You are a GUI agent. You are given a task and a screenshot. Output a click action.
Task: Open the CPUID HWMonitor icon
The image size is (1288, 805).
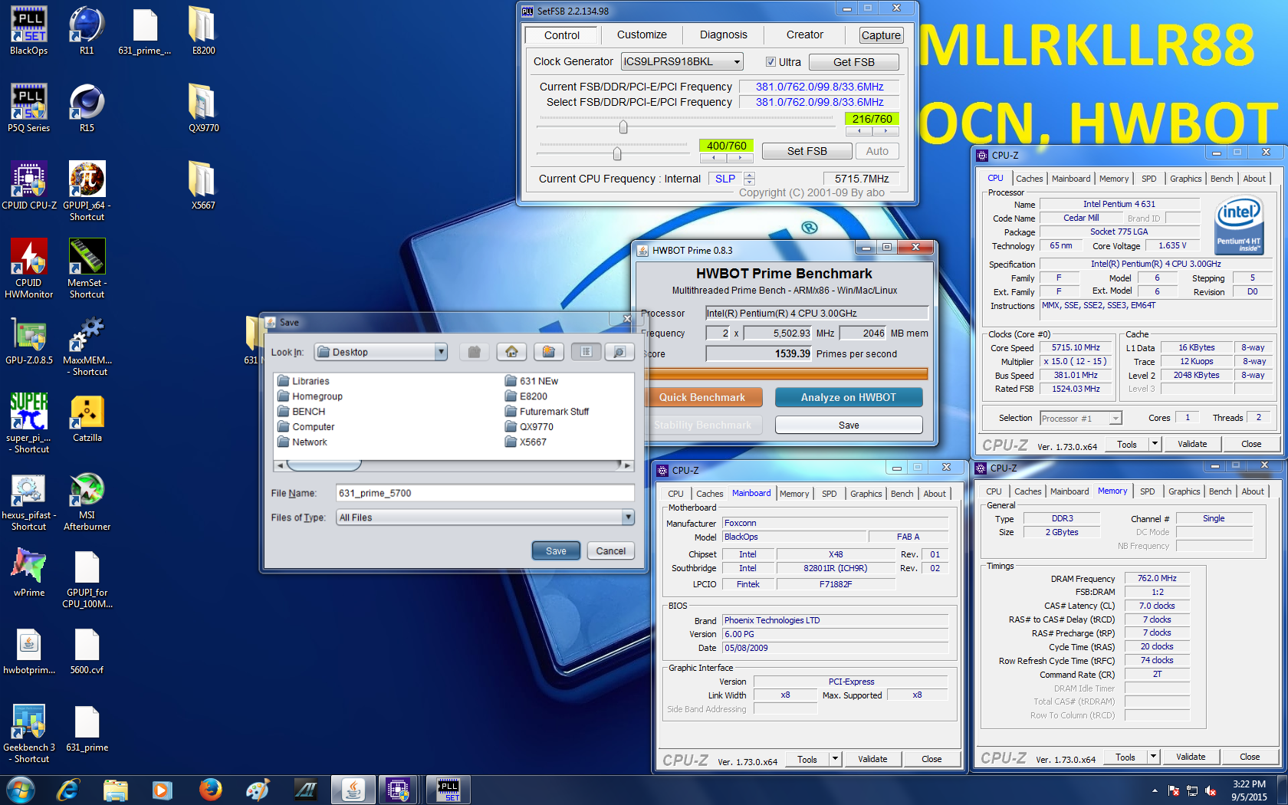coord(29,268)
